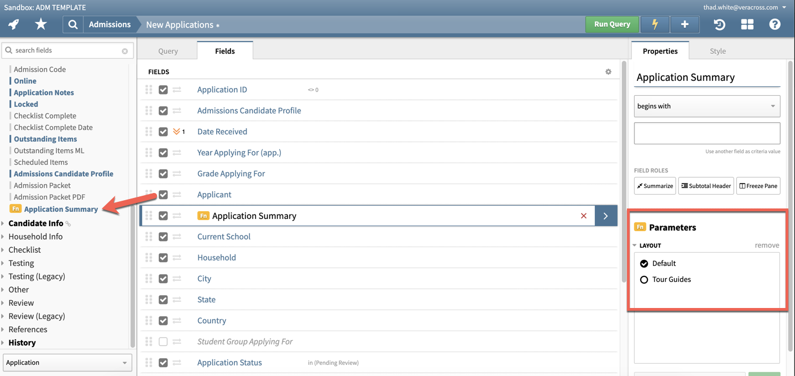
Task: Switch to the Style tab
Action: [717, 50]
